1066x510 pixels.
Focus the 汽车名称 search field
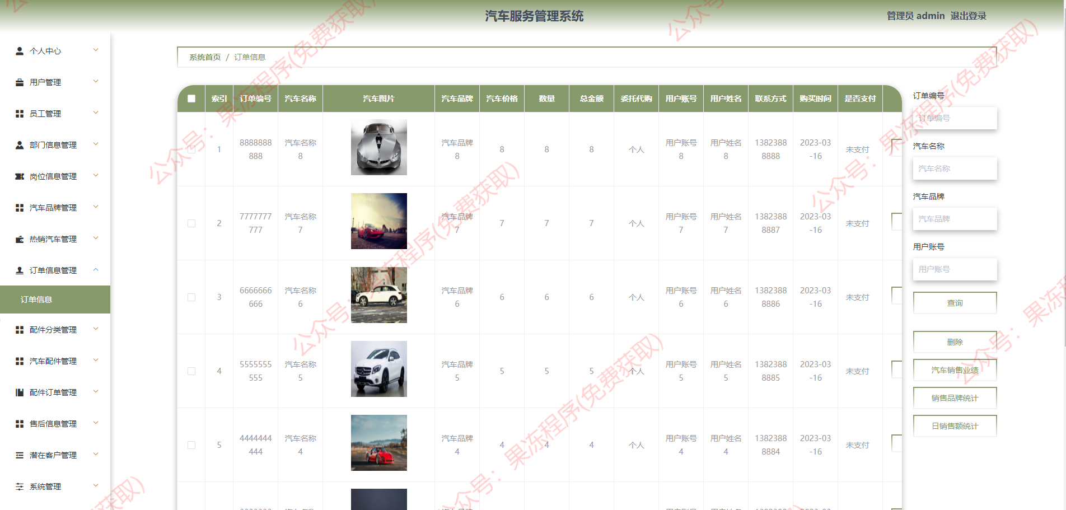955,169
